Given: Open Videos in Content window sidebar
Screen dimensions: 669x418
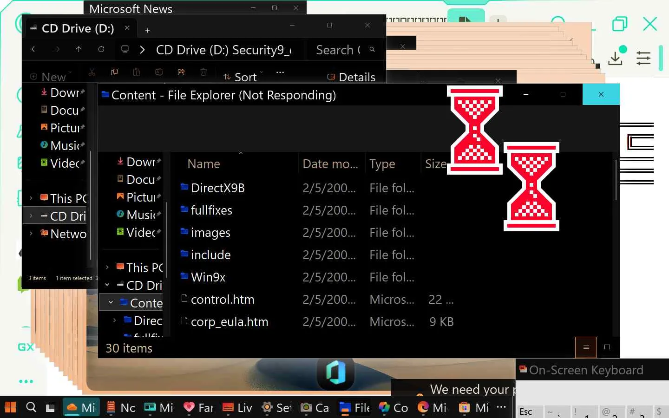Looking at the screenshot, I should click(x=139, y=233).
